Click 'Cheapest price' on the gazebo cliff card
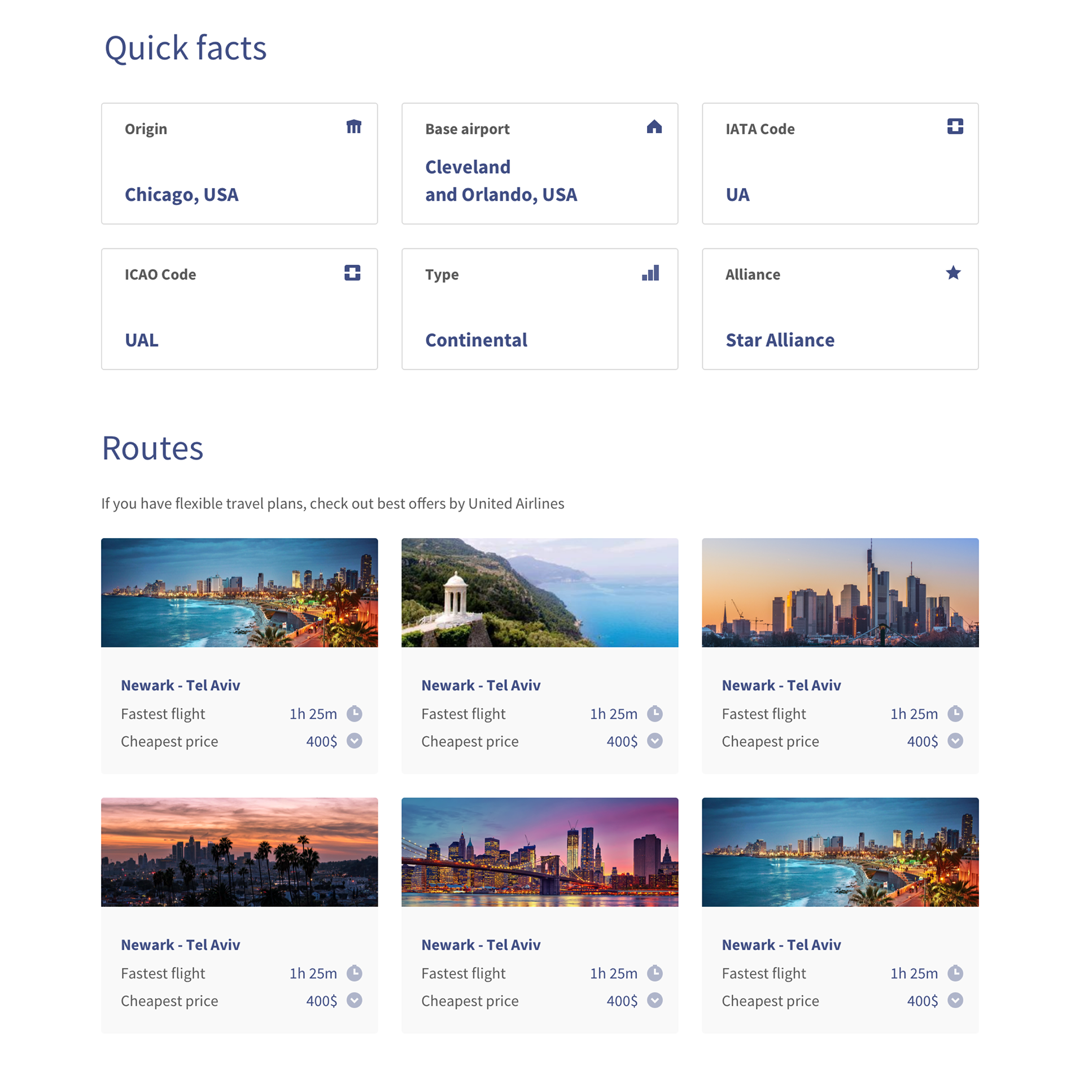Viewport: 1084px width, 1075px height. 470,741
